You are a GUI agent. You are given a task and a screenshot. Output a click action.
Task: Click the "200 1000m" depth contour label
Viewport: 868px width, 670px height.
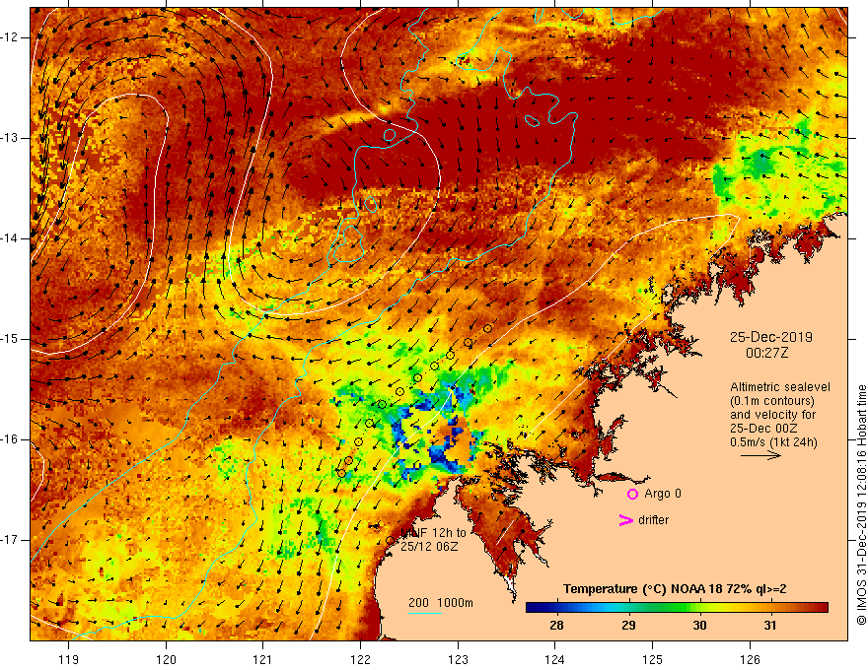point(441,603)
